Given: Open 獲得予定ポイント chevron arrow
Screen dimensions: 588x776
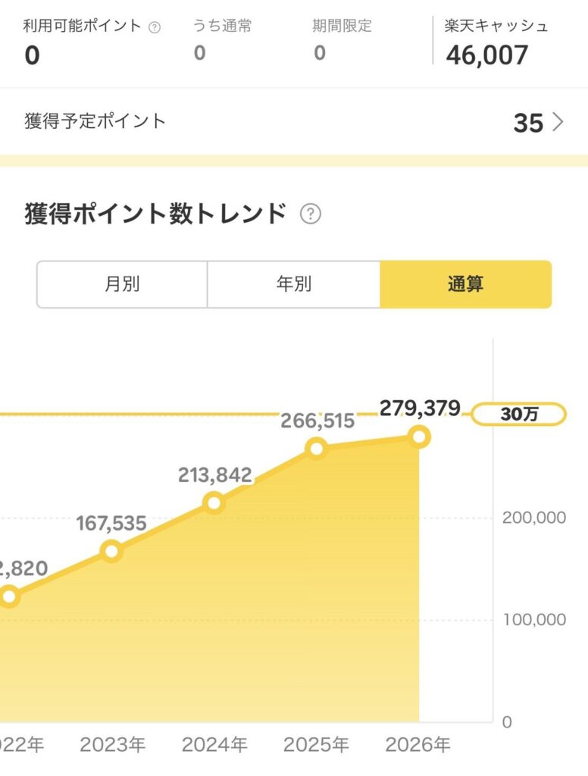Looking at the screenshot, I should [558, 122].
